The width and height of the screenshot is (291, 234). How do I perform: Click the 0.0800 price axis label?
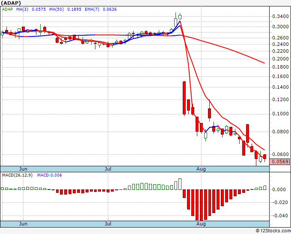coord(280,132)
